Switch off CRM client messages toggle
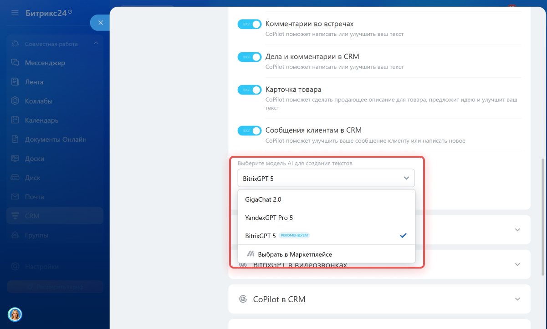This screenshot has height=329, width=547. (x=250, y=131)
